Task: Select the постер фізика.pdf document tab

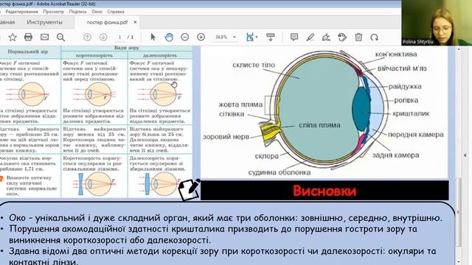Action: (x=107, y=22)
